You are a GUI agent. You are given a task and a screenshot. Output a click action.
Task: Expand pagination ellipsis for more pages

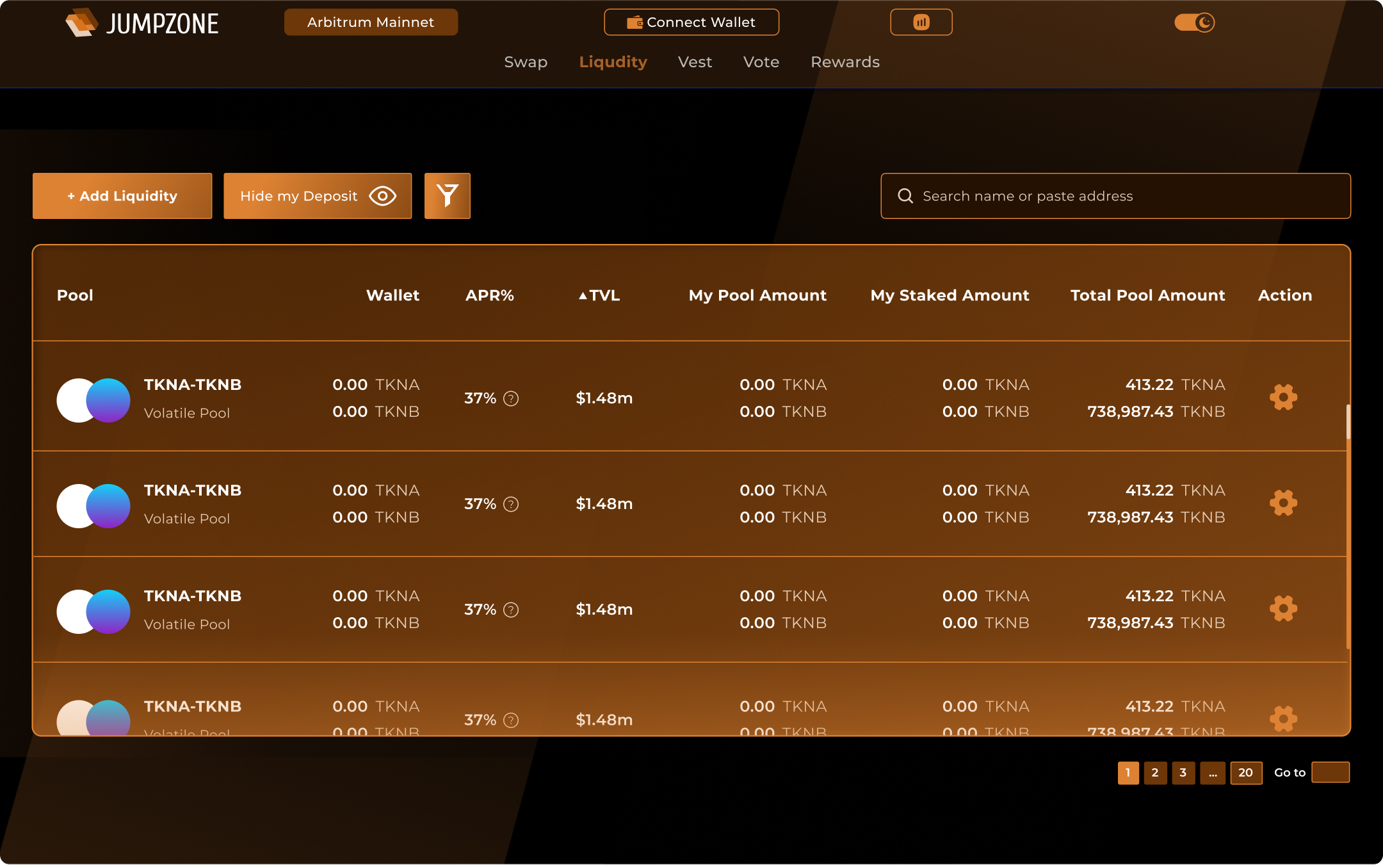[x=1213, y=773]
